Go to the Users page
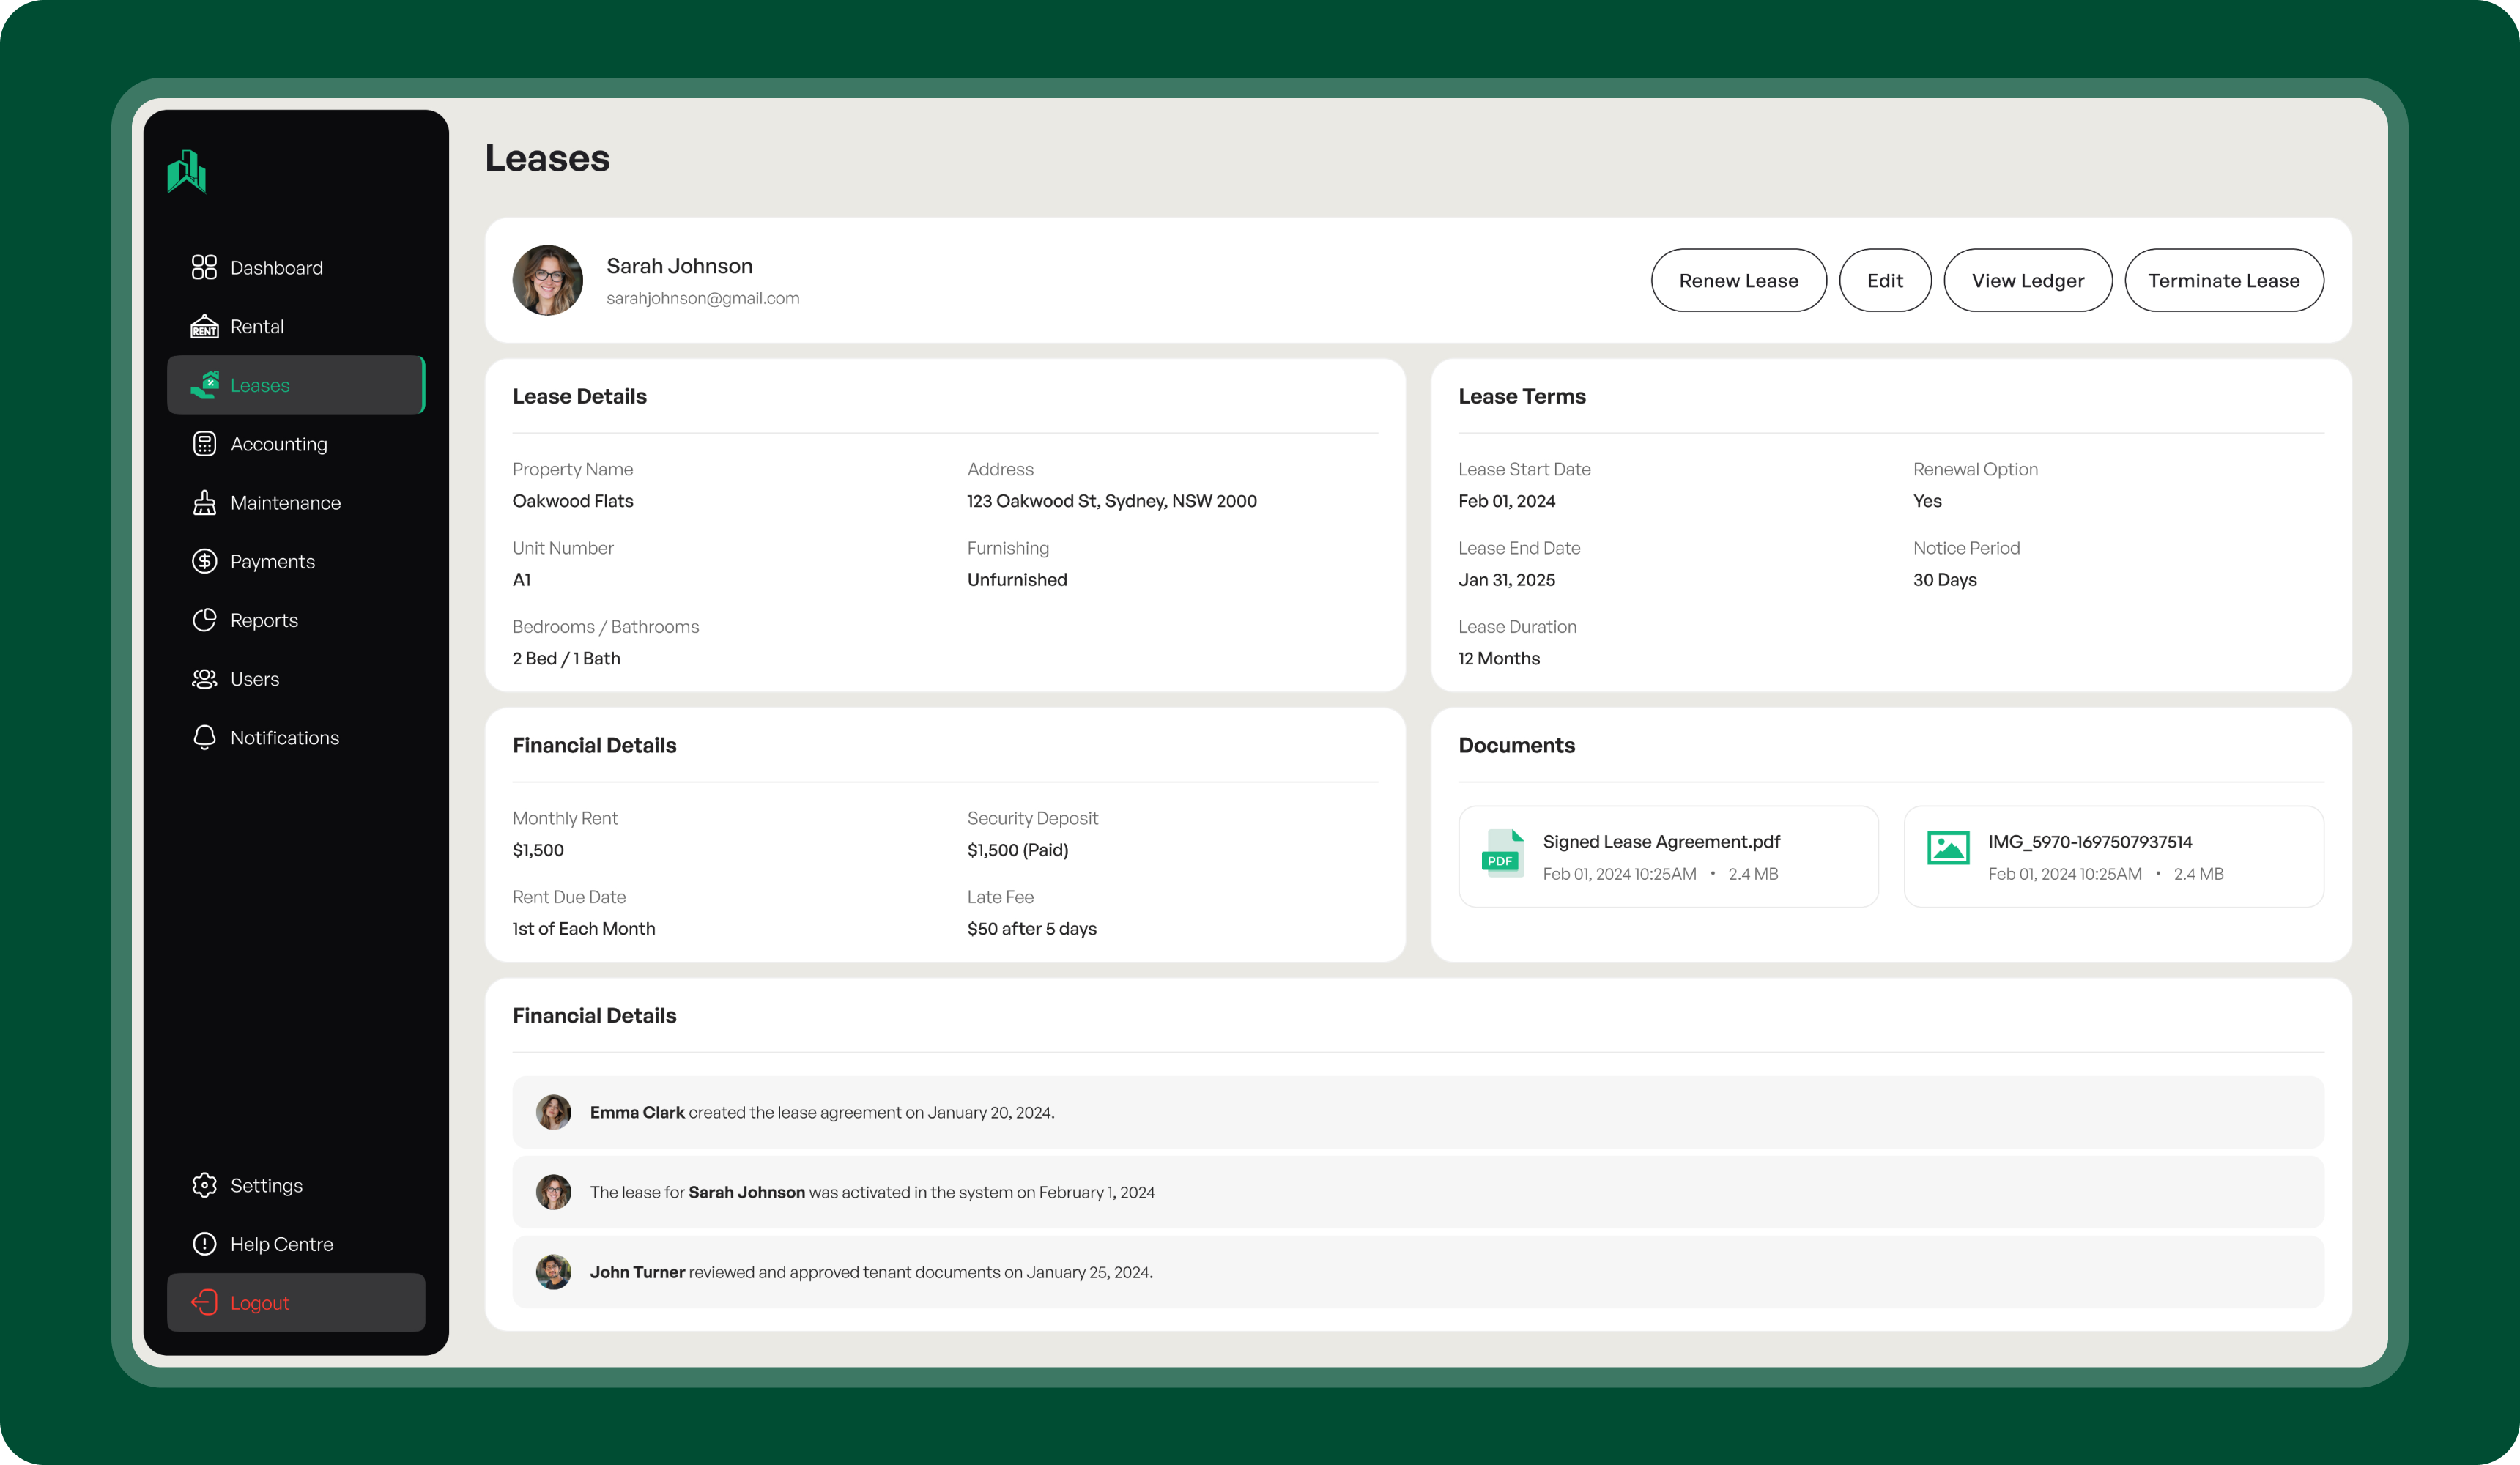Viewport: 2520px width, 1465px height. 296,679
